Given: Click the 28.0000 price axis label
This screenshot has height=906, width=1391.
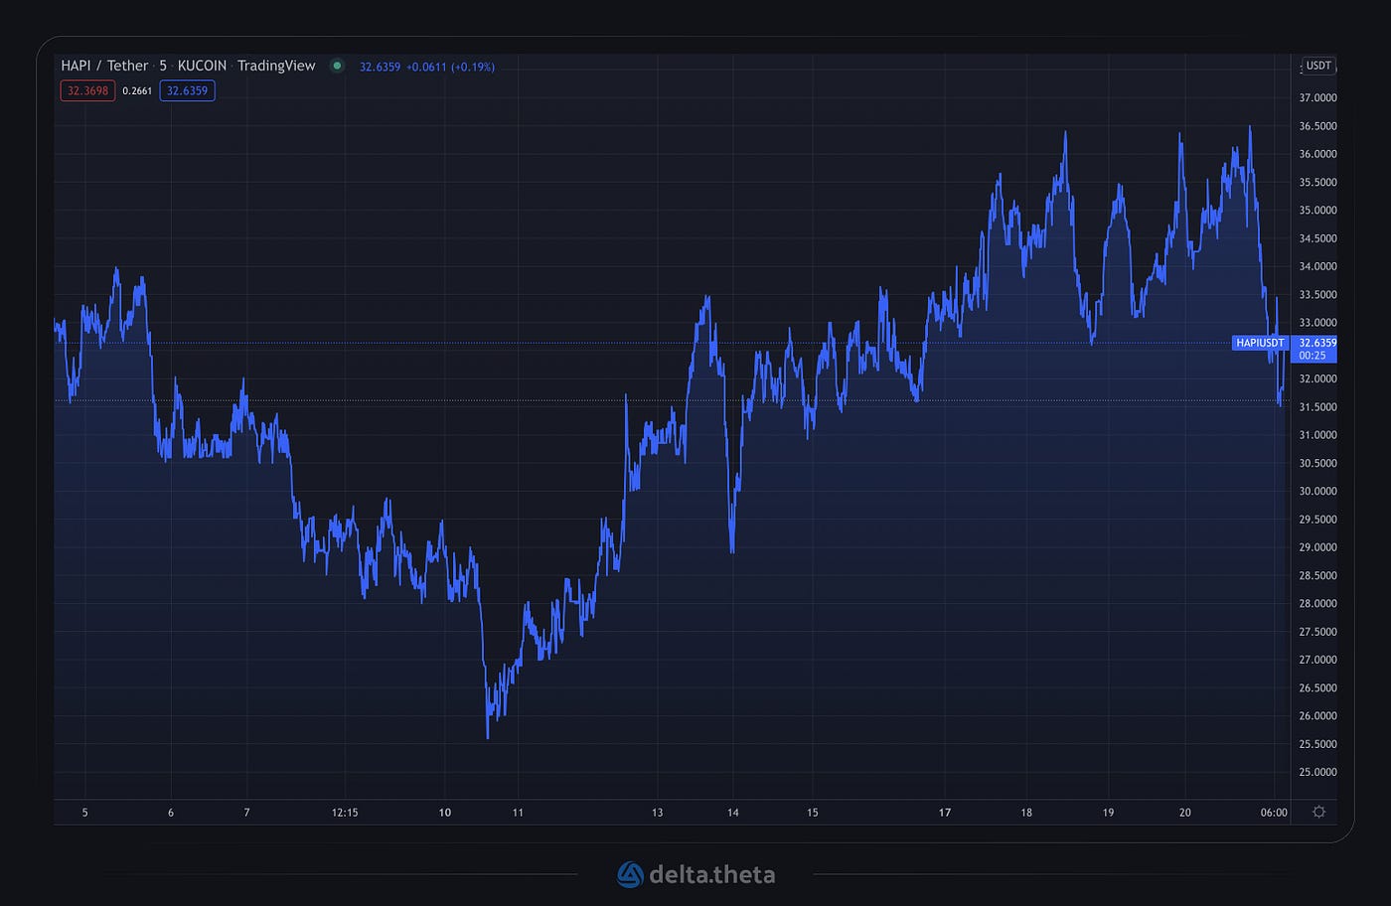Looking at the screenshot, I should pyautogui.click(x=1317, y=603).
